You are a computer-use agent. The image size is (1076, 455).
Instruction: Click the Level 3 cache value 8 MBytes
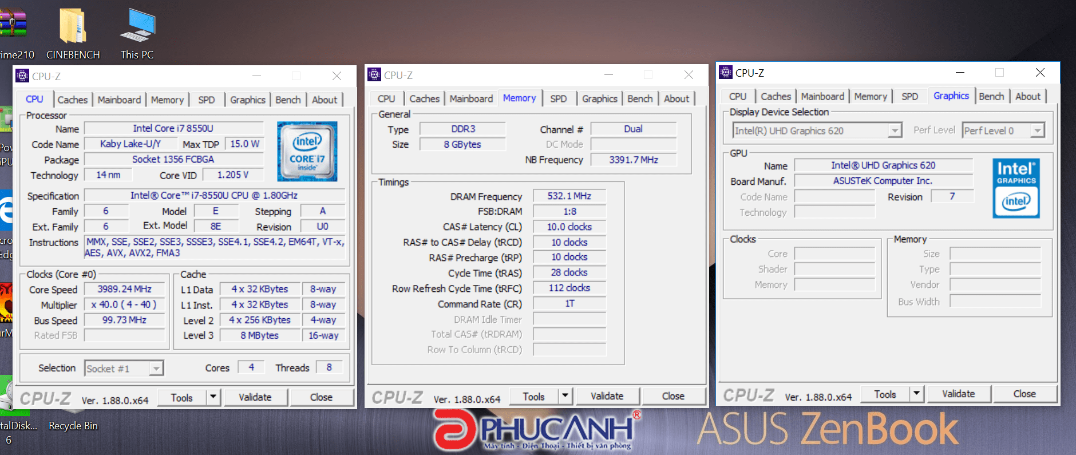260,335
